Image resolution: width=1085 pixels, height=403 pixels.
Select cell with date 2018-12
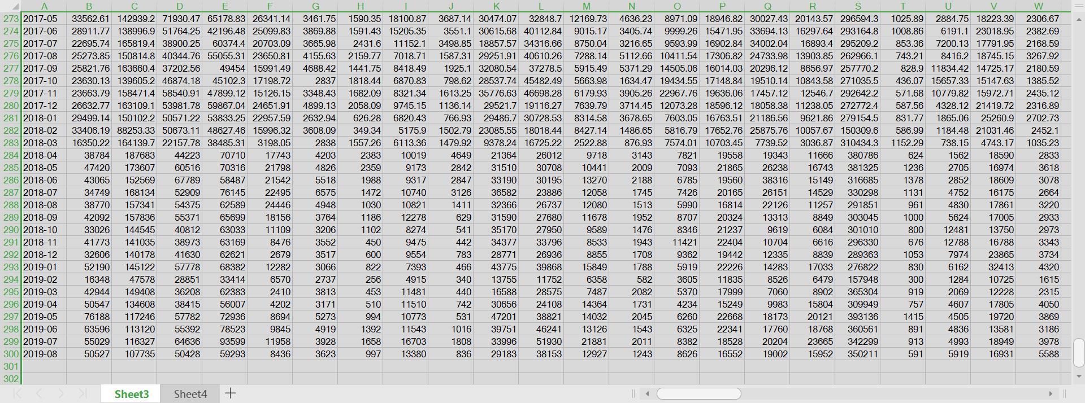tap(44, 255)
